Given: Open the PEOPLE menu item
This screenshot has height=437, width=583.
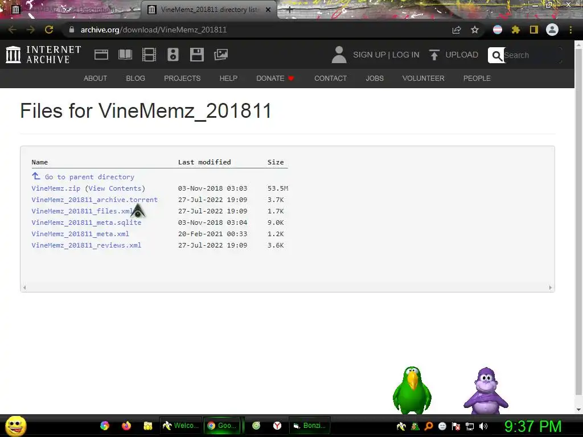Looking at the screenshot, I should (477, 79).
